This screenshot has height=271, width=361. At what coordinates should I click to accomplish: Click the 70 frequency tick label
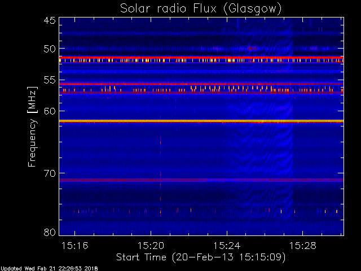point(50,173)
